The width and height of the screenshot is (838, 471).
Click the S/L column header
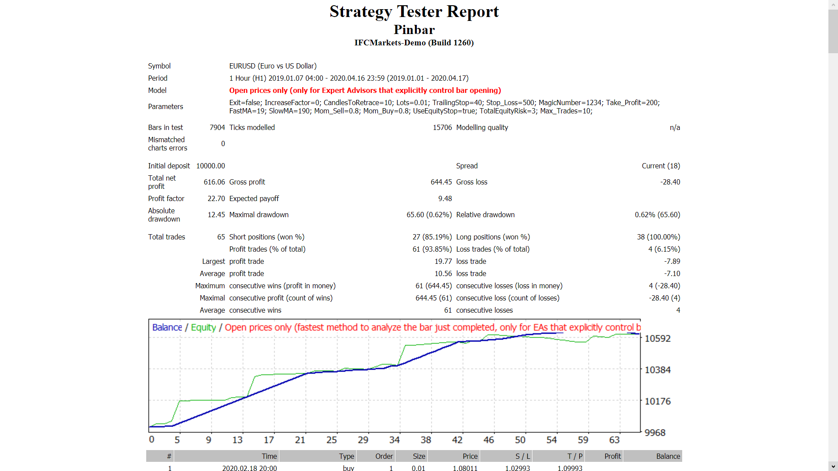pos(523,456)
